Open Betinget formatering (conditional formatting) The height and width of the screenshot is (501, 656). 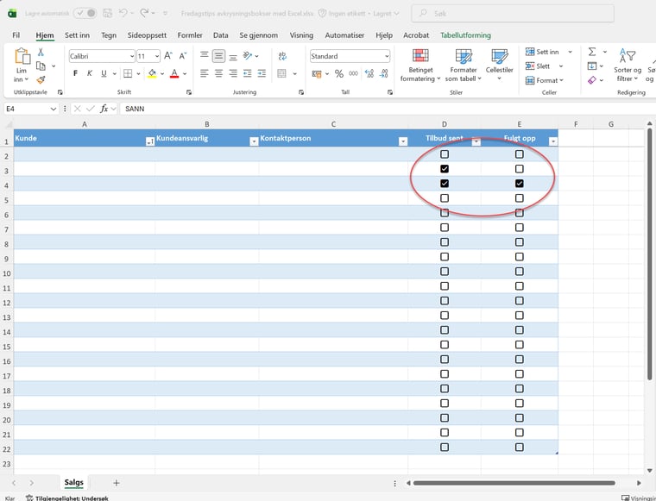coord(420,66)
